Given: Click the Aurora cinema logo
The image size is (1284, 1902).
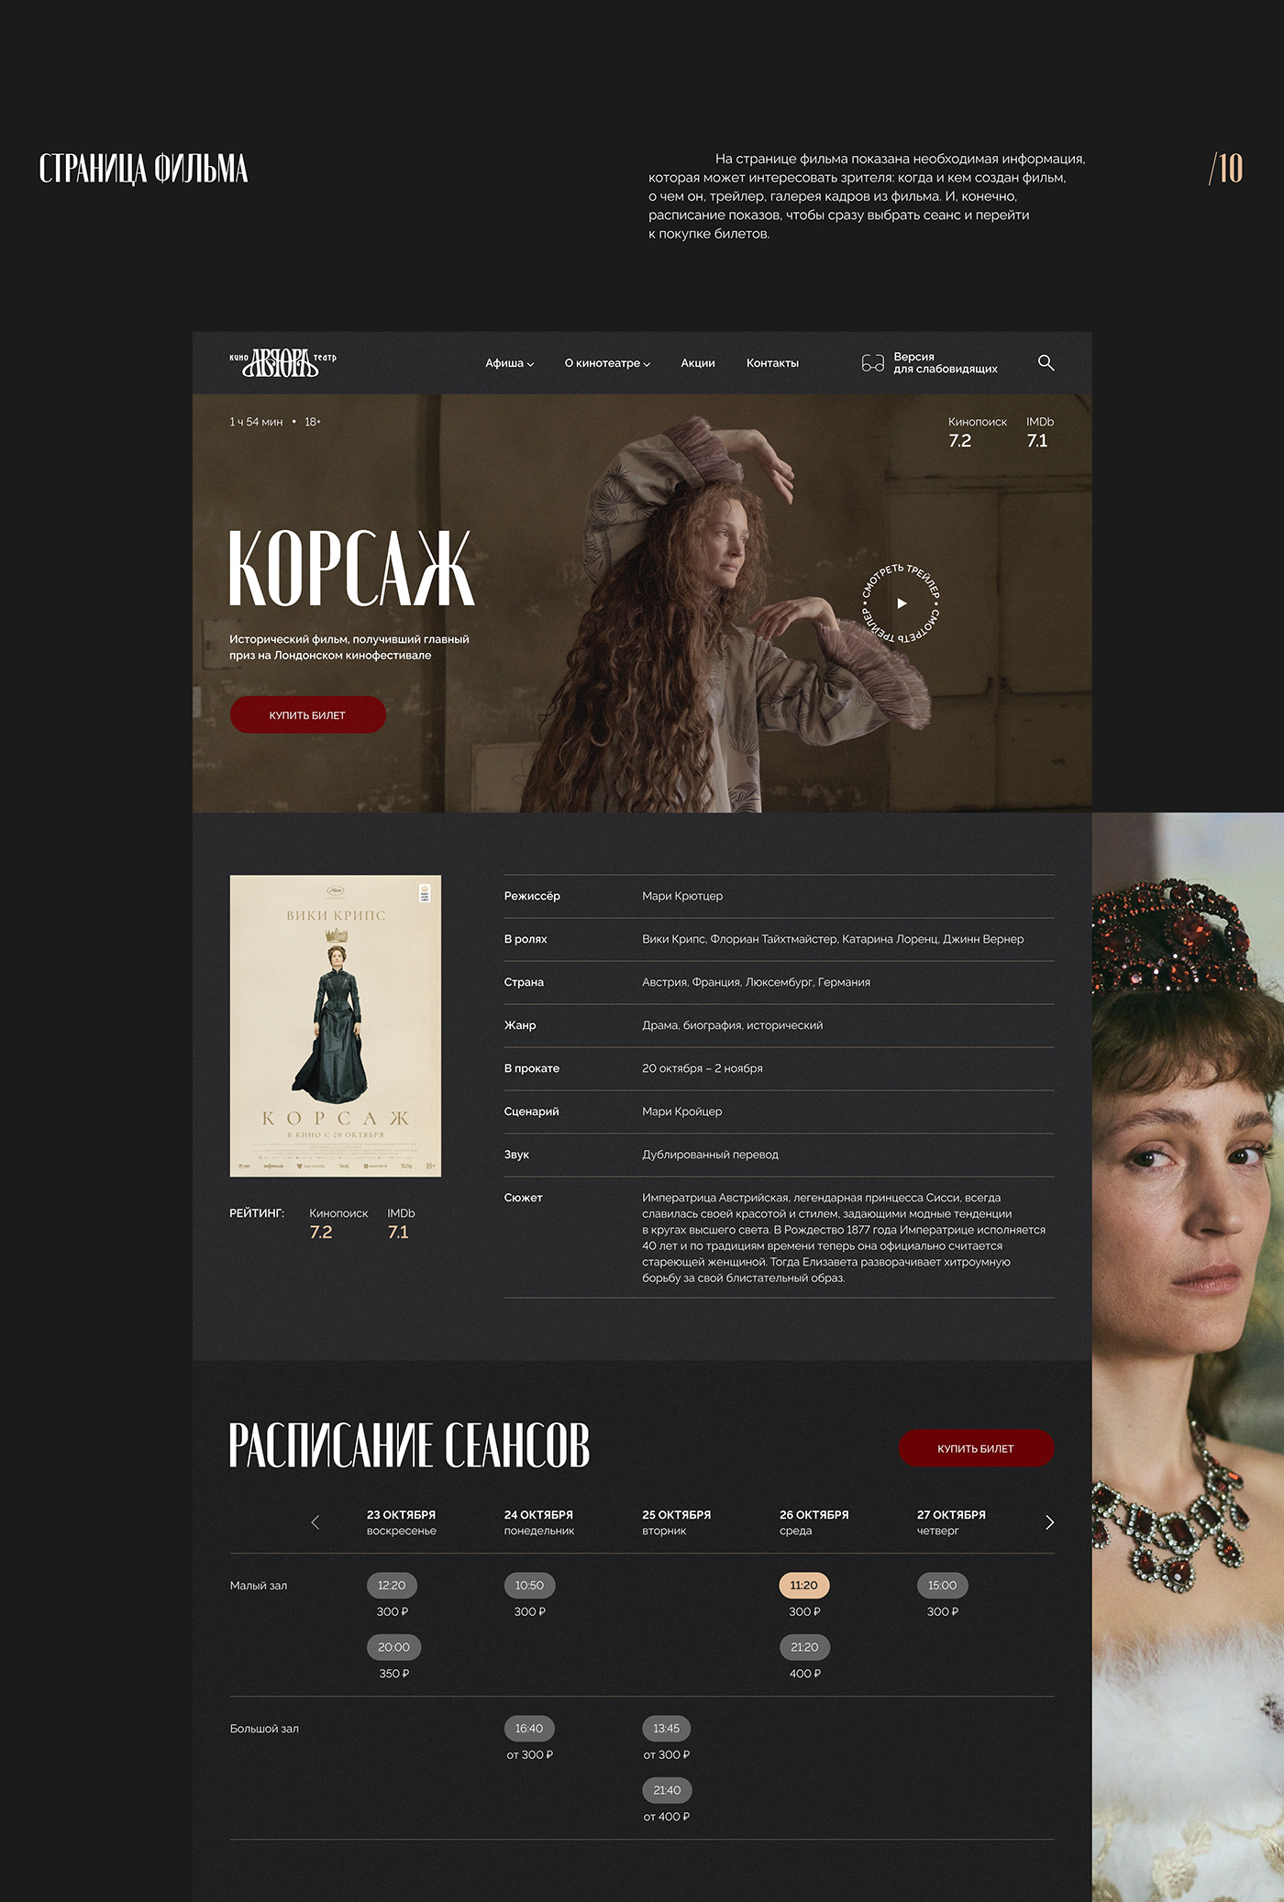Looking at the screenshot, I should (x=282, y=363).
